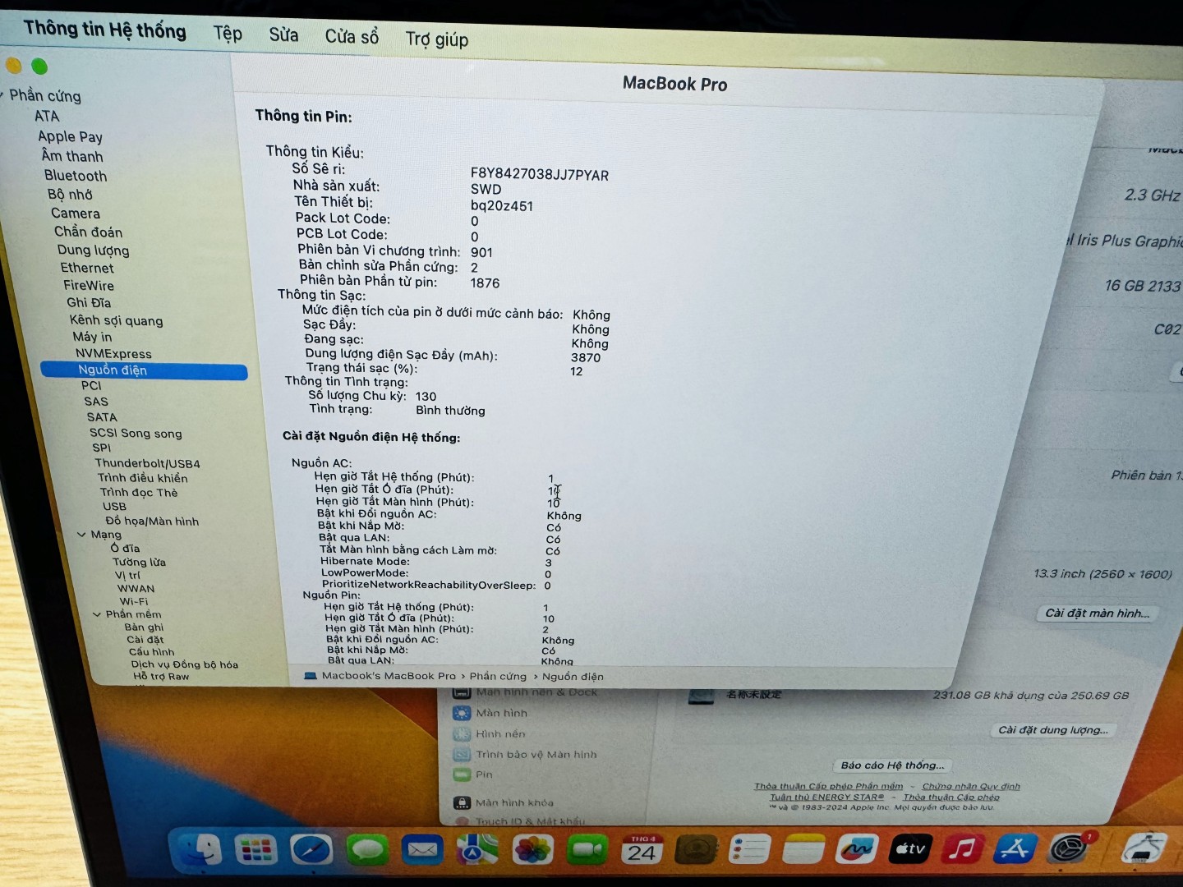This screenshot has height=887, width=1183.
Task: Open the Trợ giúp menu
Action: [436, 39]
